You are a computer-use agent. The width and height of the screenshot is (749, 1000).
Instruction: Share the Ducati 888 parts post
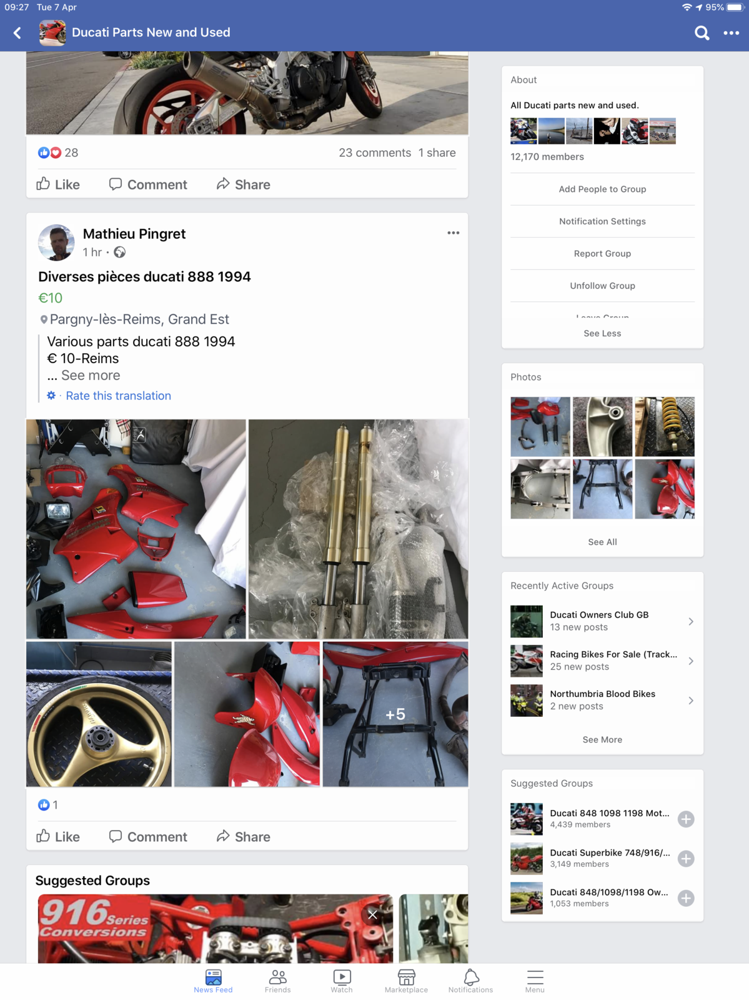click(x=243, y=837)
